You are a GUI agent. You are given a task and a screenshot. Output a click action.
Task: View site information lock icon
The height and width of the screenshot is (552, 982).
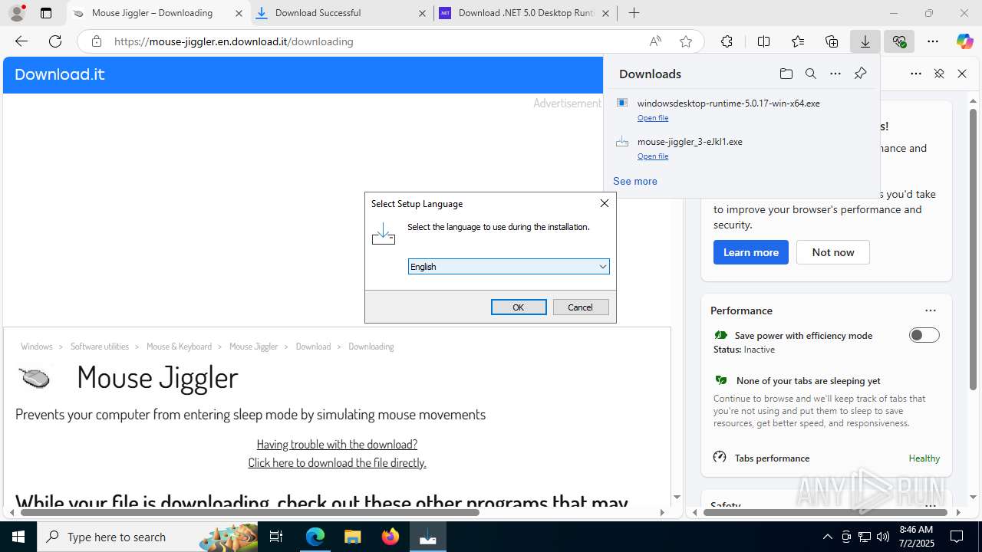[x=96, y=41]
